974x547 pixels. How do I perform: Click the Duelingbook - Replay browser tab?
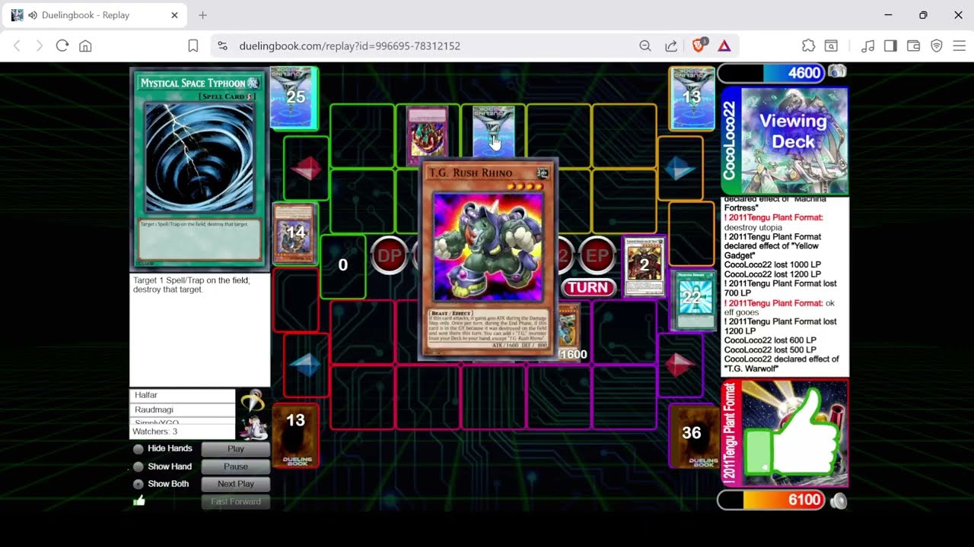[x=94, y=15]
